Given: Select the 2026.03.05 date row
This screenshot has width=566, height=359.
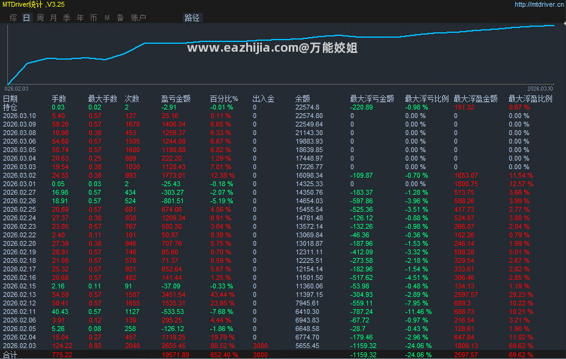Looking at the screenshot, I should pos(19,150).
